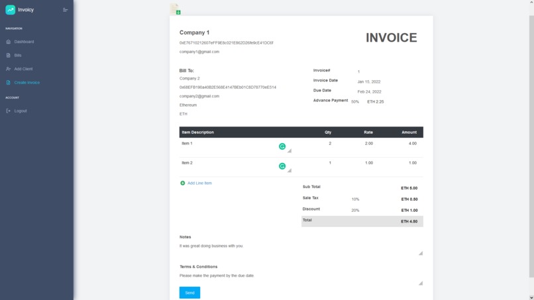This screenshot has width=534, height=300.
Task: Click page vertical scrollbar
Action: pos(531,146)
